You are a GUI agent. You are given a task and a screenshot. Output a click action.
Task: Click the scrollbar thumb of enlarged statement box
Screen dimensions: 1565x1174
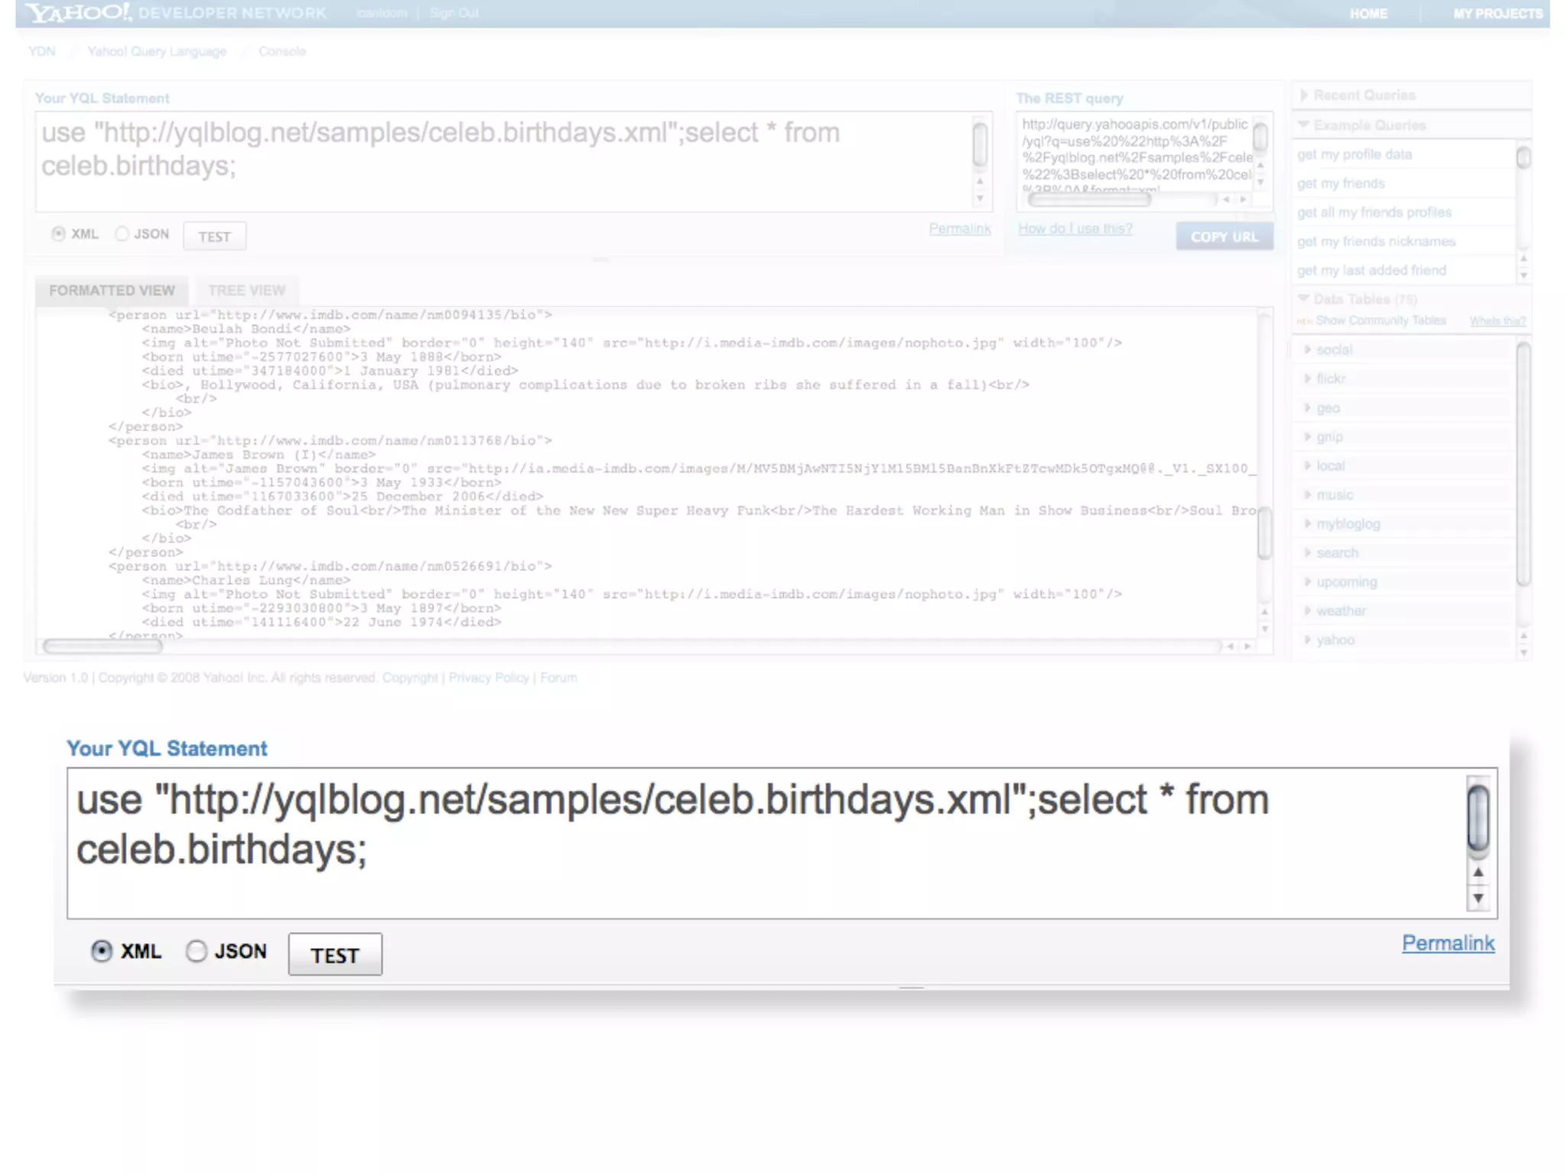tap(1479, 817)
